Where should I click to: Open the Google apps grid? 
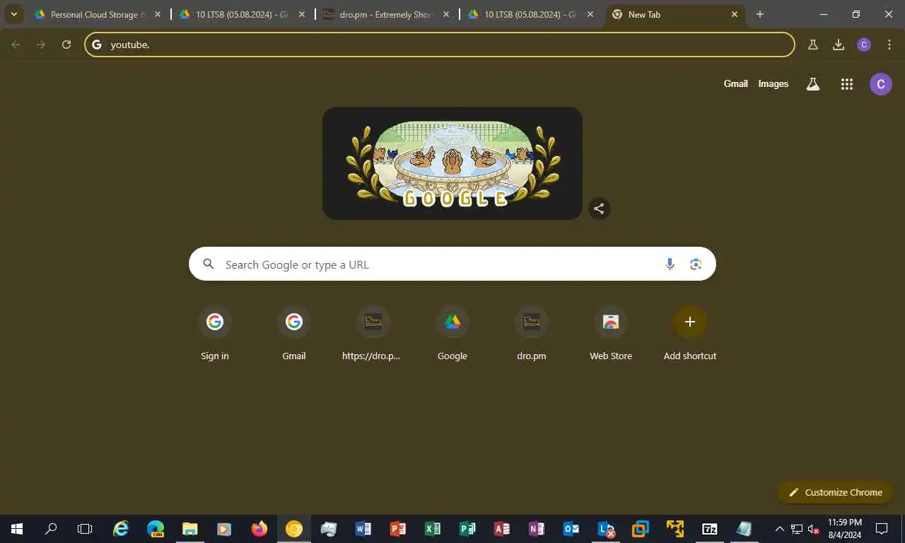click(847, 84)
